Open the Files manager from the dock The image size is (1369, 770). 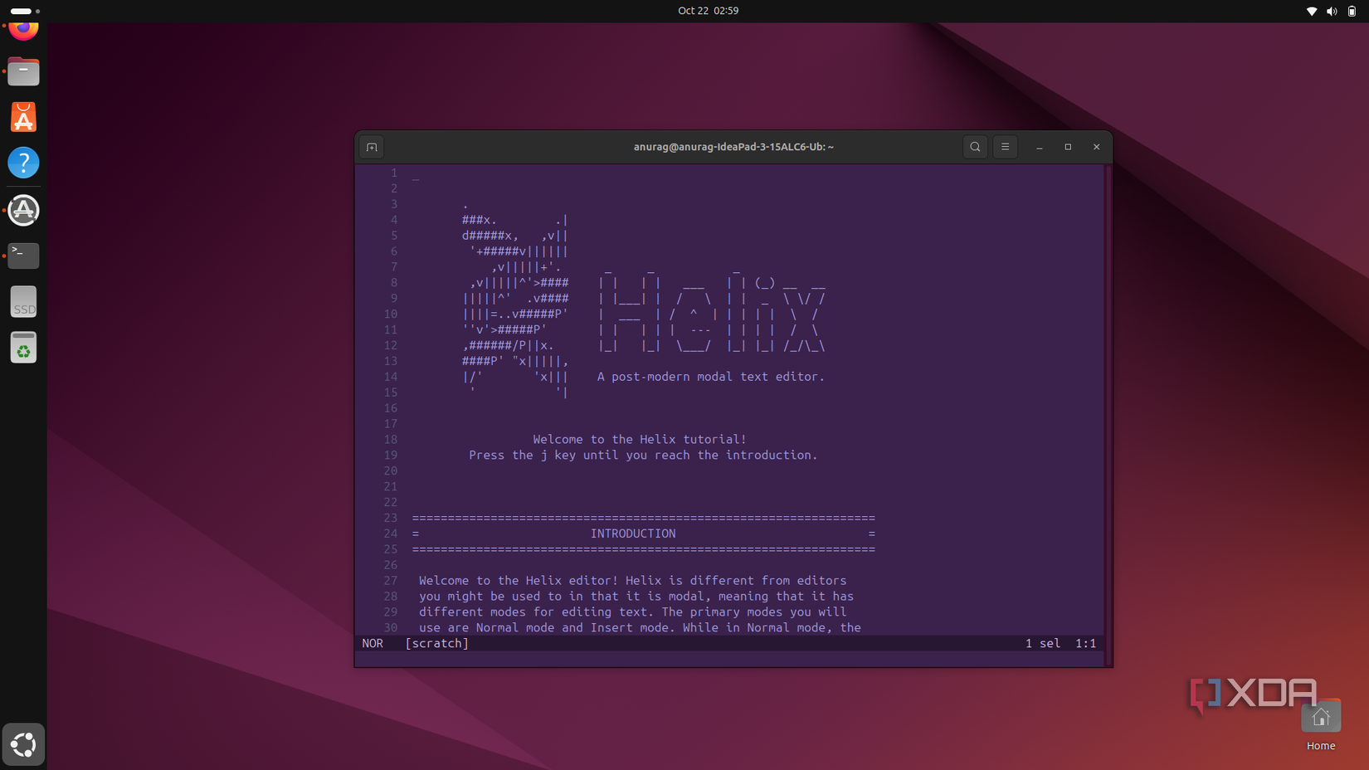(23, 71)
